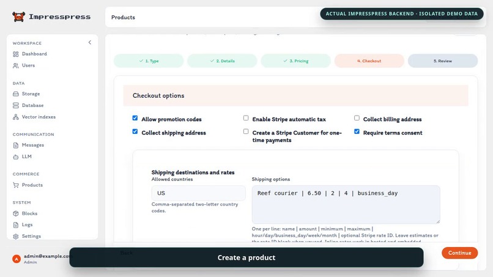Go to step 3. Pricing tab
This screenshot has width=493, height=277.
296,61
